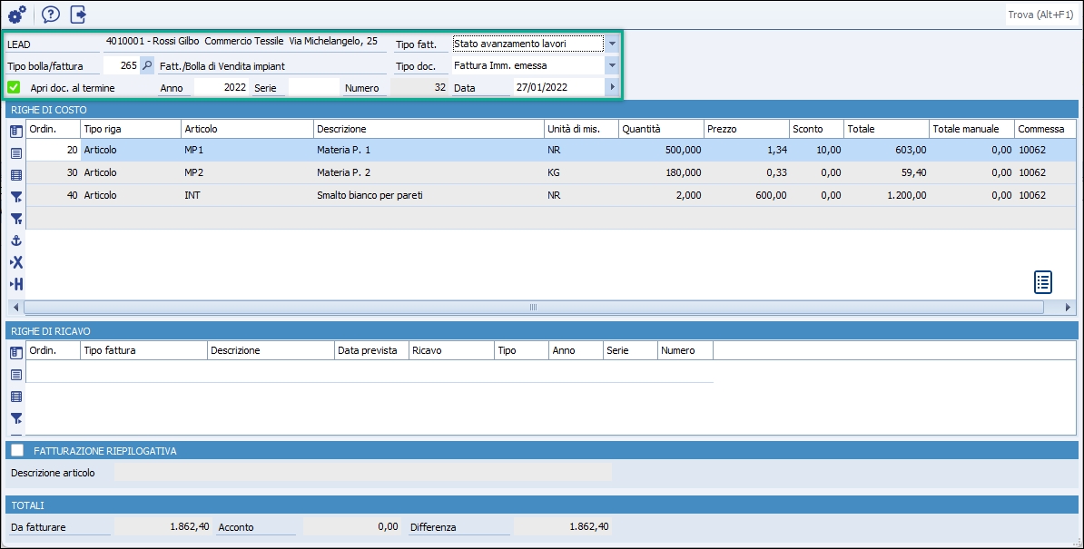
Task: Click the Quantità column header
Action: [660, 129]
